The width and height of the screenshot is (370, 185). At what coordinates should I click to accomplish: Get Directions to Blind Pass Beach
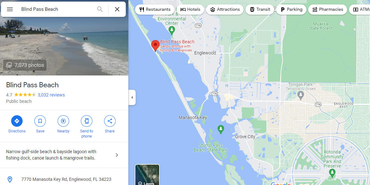click(x=17, y=121)
